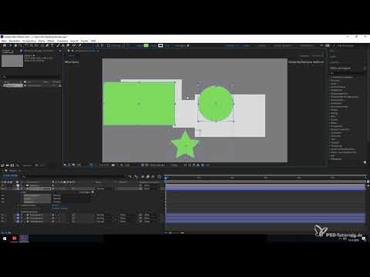Click the red app icon in the Windows taskbar
This screenshot has width=370, height=277.
click(x=15, y=239)
